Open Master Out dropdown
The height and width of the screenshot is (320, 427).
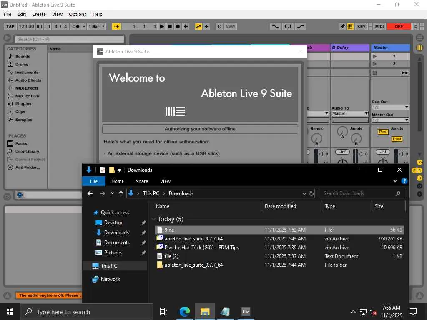coord(390,120)
